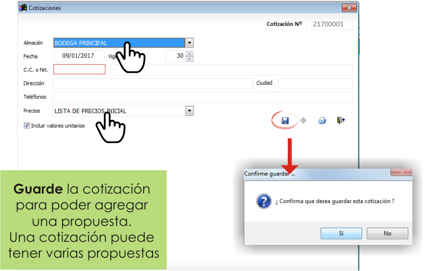Click the printer icon

322,120
